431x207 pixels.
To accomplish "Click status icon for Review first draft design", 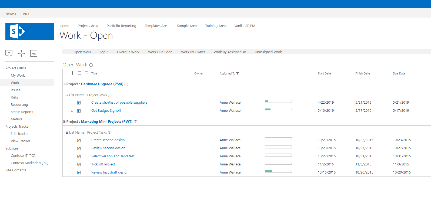I will (79, 173).
